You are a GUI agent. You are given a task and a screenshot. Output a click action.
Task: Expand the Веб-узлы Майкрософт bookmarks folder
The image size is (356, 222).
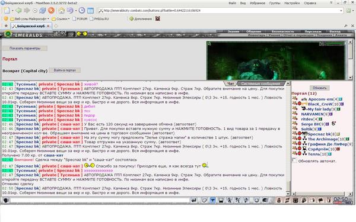(x=30, y=19)
